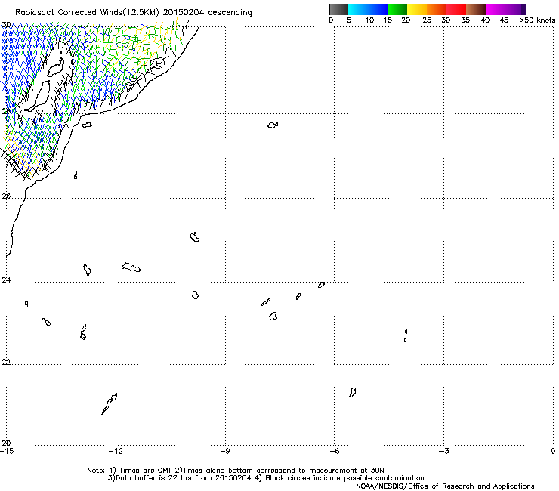Screen dimensions: 559x491
Task: Click the cyan-blue 5-15 knots legend segment
Action: pos(368,9)
